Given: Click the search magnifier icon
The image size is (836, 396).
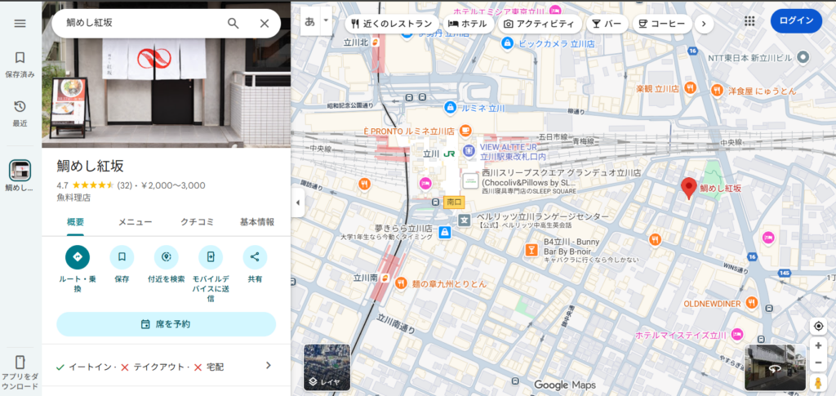Looking at the screenshot, I should [233, 23].
